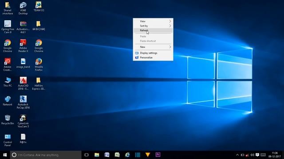Launch Word from the taskbar

coord(107,155)
